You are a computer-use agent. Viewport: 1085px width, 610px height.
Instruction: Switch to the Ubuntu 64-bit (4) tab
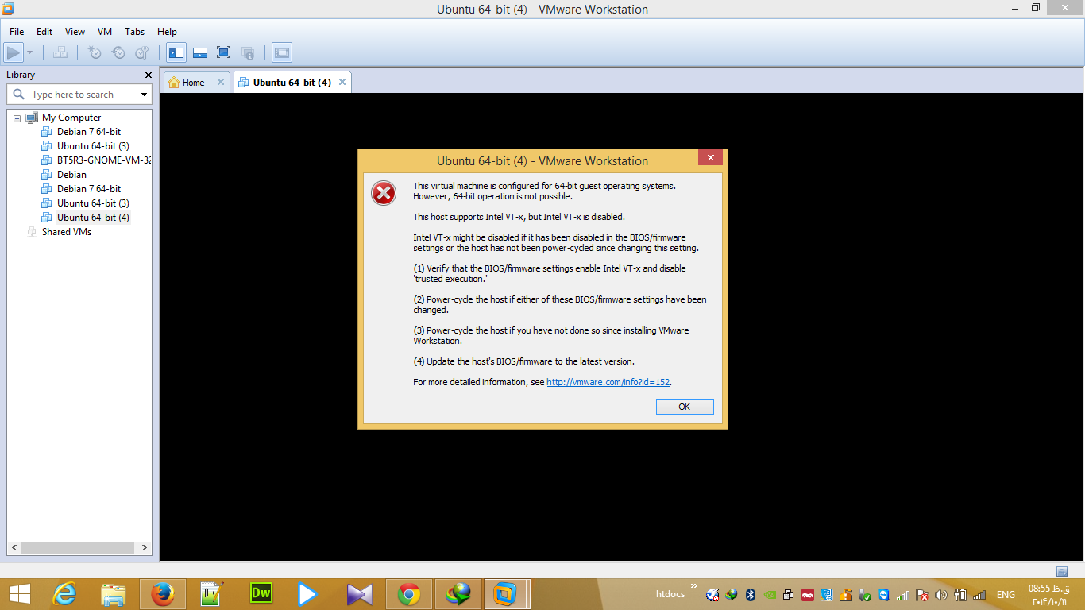[x=292, y=83]
